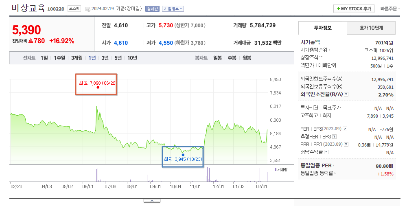
Task: Click the blue lowest price point marker
Action: pyautogui.click(x=183, y=155)
